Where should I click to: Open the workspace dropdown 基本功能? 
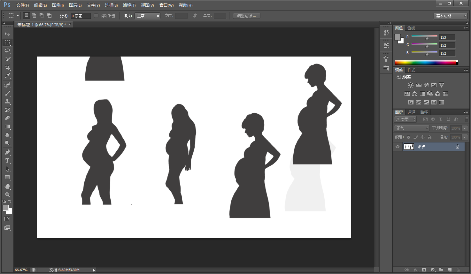click(451, 16)
